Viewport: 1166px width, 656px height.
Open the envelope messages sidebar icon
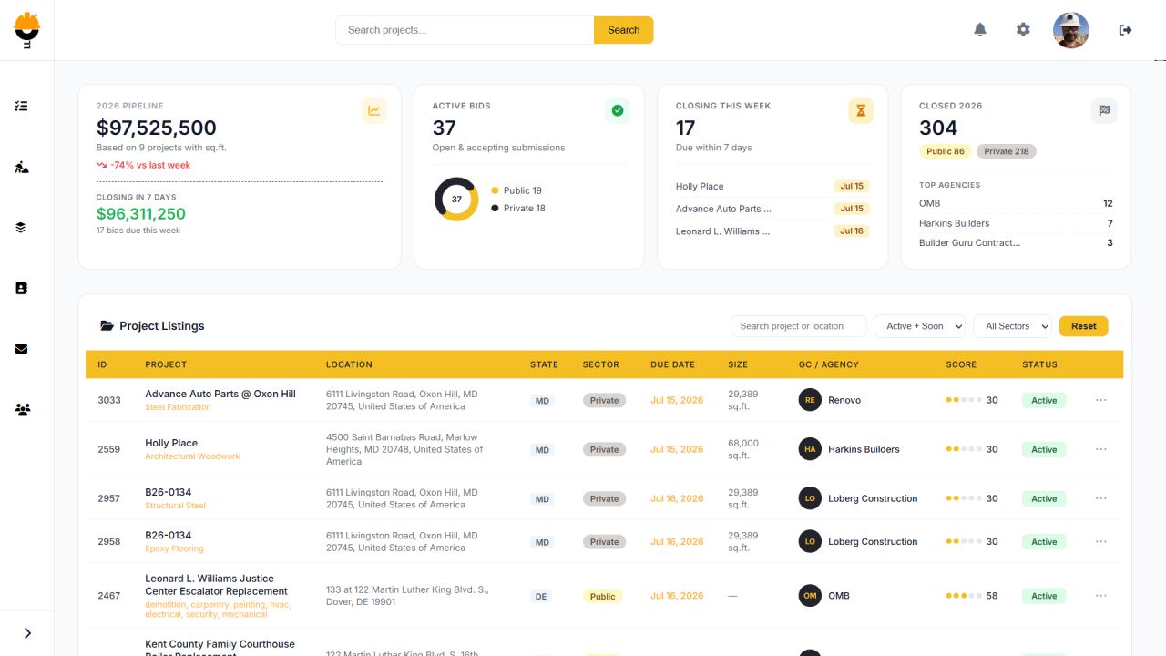coord(22,349)
